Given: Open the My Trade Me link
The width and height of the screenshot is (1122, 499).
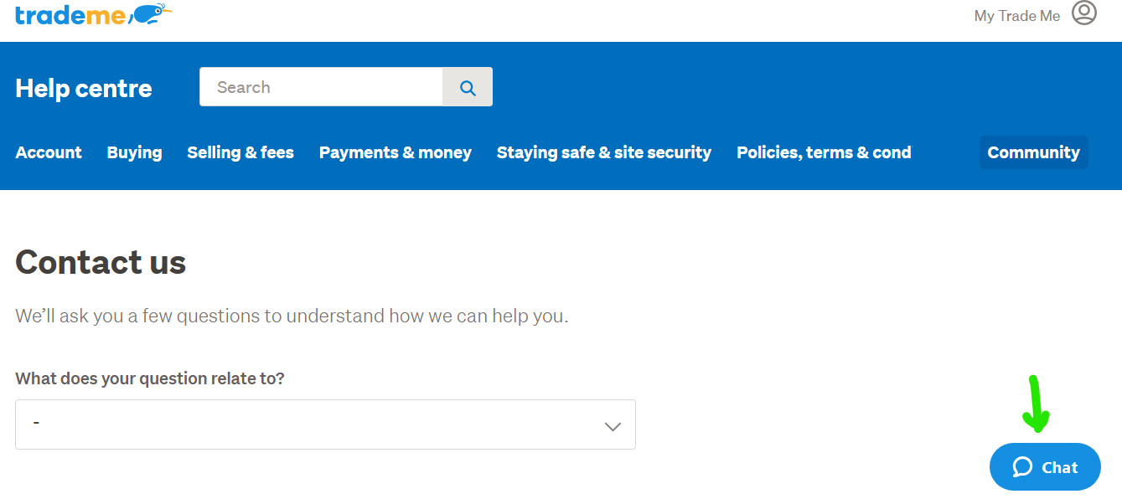Looking at the screenshot, I should (x=1016, y=16).
